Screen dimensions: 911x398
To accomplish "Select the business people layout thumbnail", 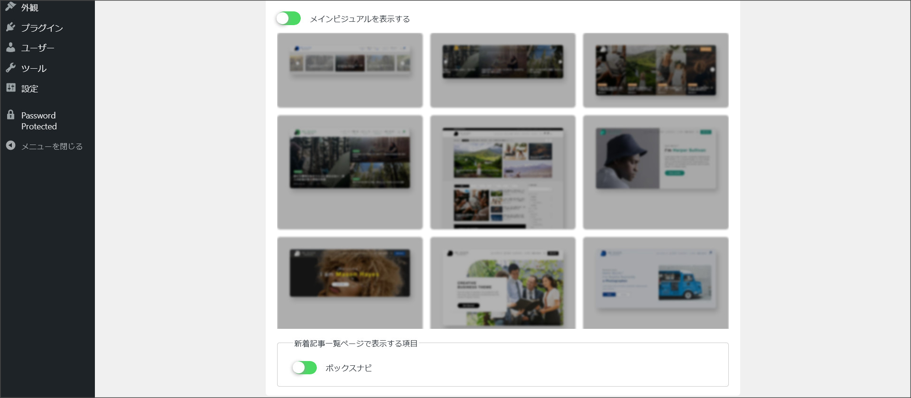I will click(502, 283).
